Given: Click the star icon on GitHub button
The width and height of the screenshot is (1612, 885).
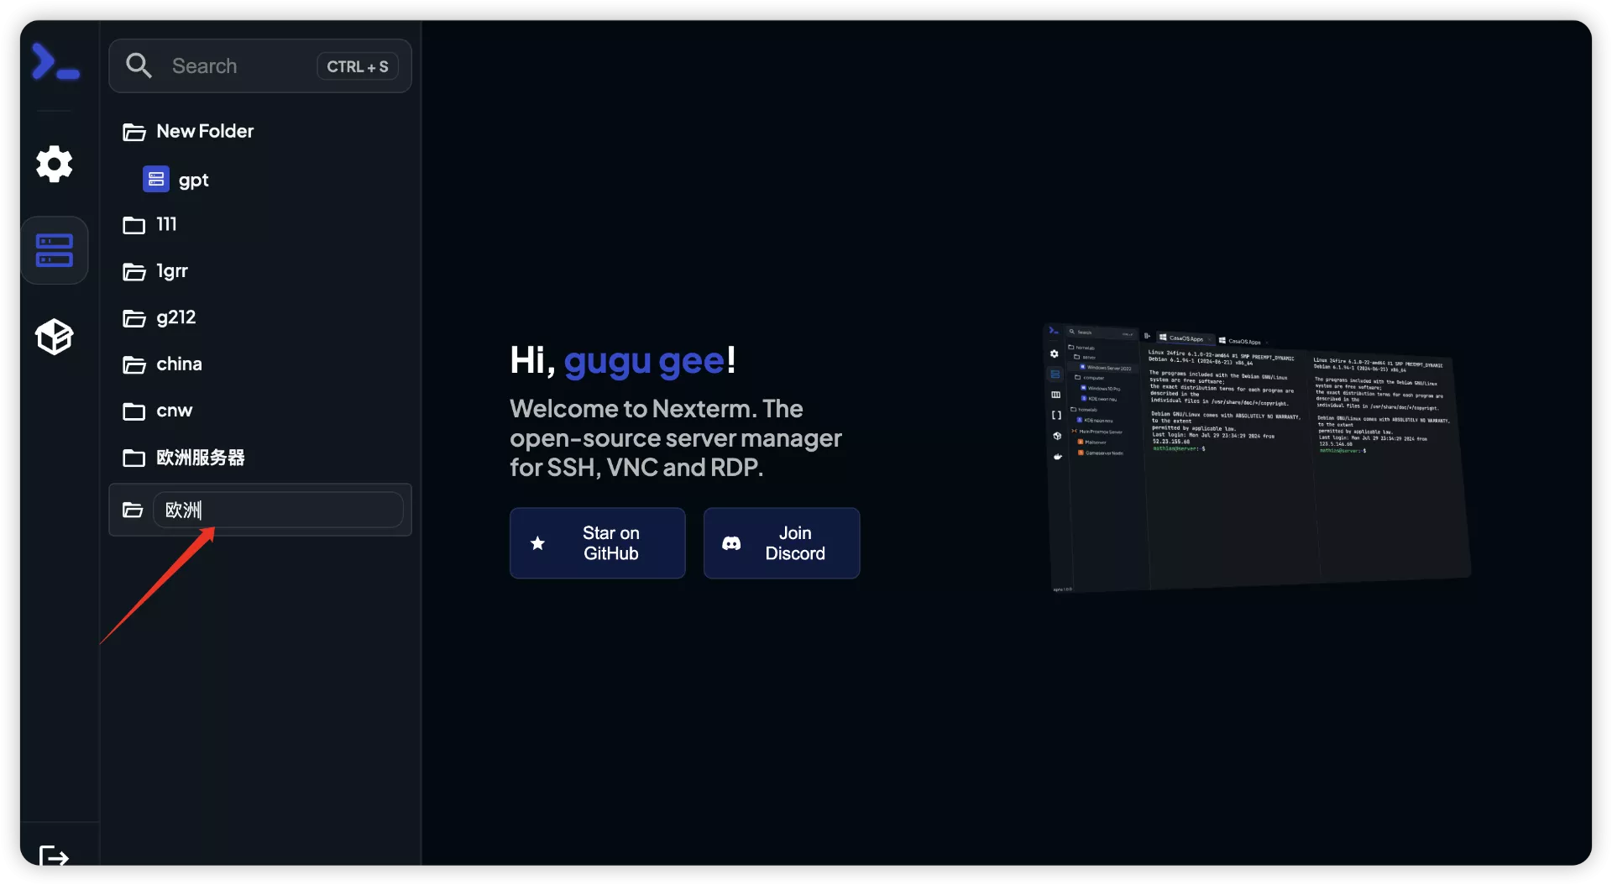Looking at the screenshot, I should click(538, 543).
